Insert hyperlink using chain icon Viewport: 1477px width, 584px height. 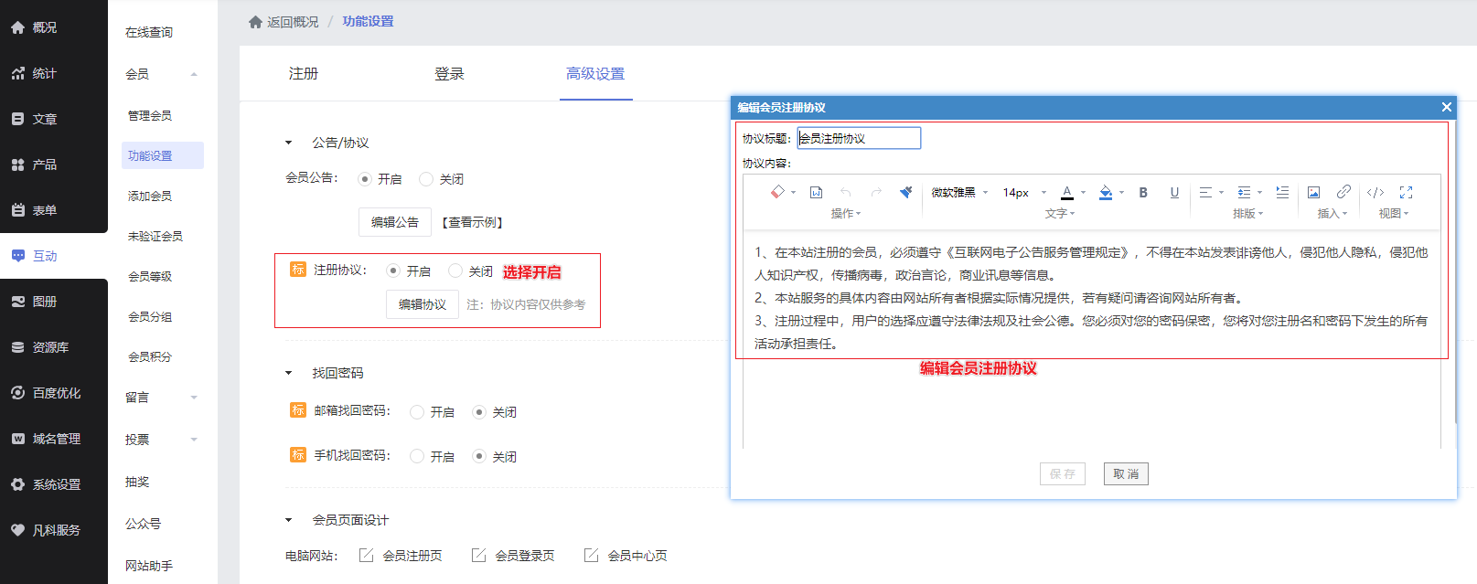[x=1343, y=192]
